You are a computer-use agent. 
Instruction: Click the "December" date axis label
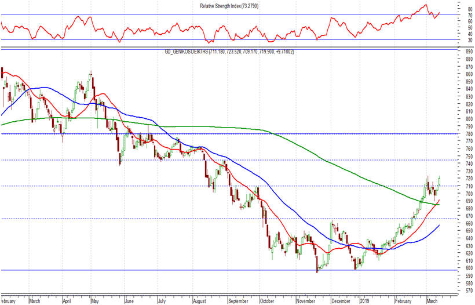(x=341, y=301)
